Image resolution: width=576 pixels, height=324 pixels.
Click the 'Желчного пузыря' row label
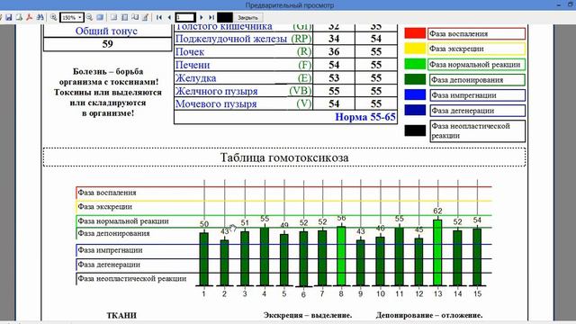pos(216,91)
